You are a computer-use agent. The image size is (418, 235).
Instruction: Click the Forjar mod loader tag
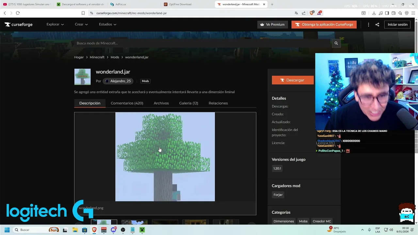[278, 195]
